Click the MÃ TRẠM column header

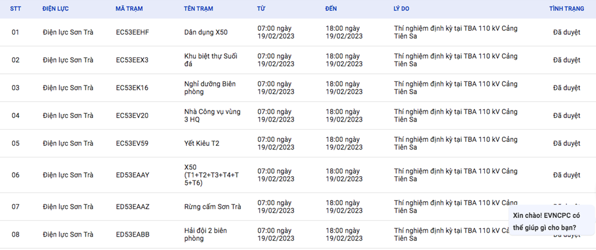[129, 9]
